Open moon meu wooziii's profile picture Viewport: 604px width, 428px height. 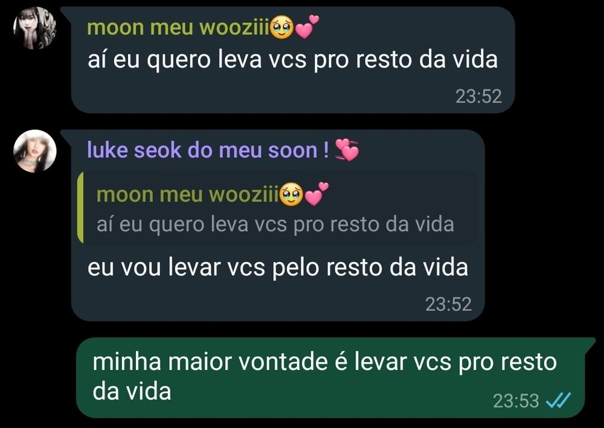(34, 28)
